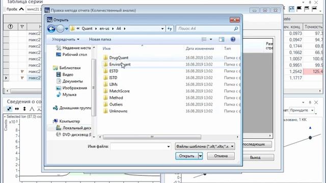Click the autoscale icon in Сведения panel

tap(9, 109)
